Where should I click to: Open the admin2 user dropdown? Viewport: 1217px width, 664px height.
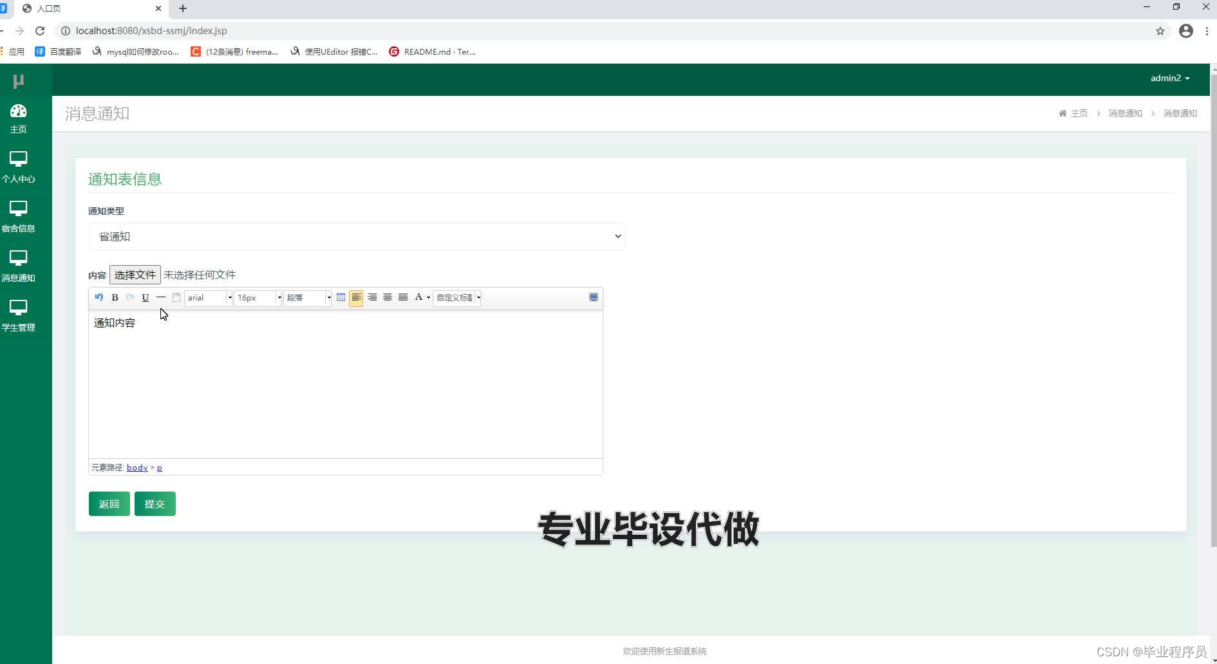(1170, 78)
